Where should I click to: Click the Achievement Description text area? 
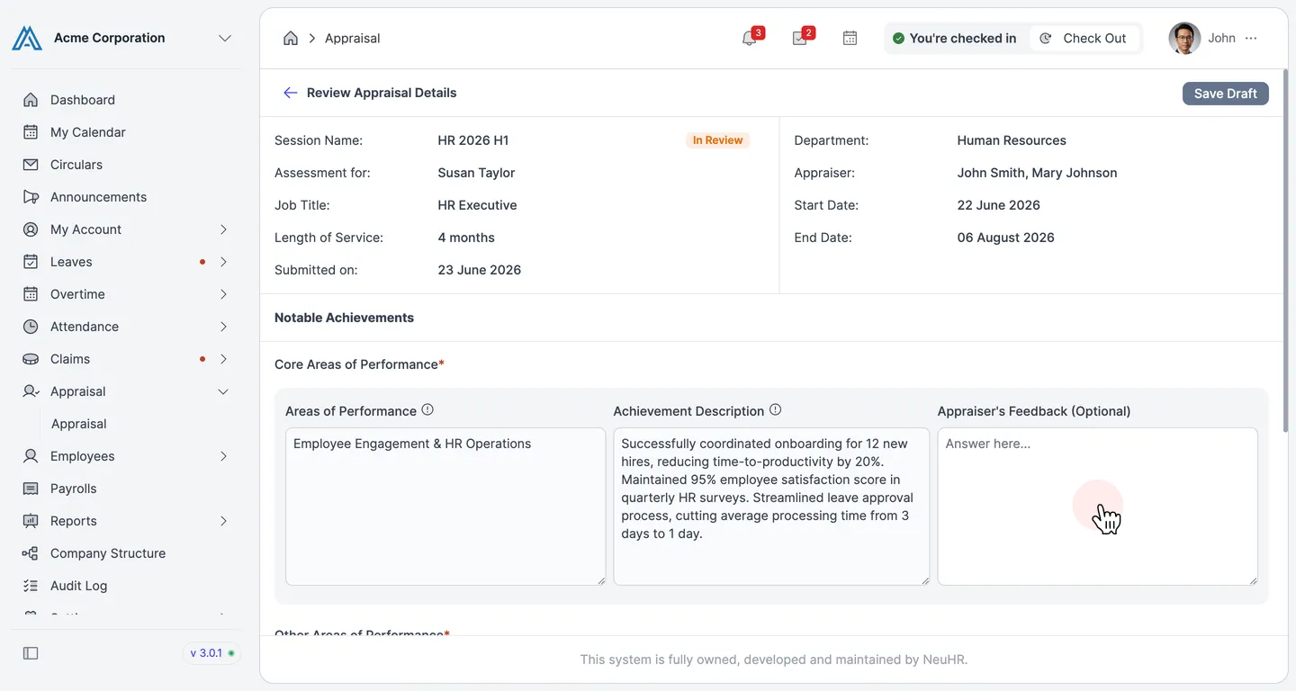771,507
